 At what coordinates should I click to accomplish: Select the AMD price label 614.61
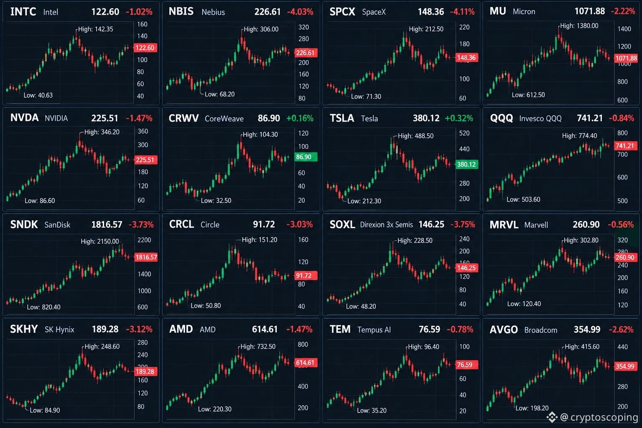(265, 329)
